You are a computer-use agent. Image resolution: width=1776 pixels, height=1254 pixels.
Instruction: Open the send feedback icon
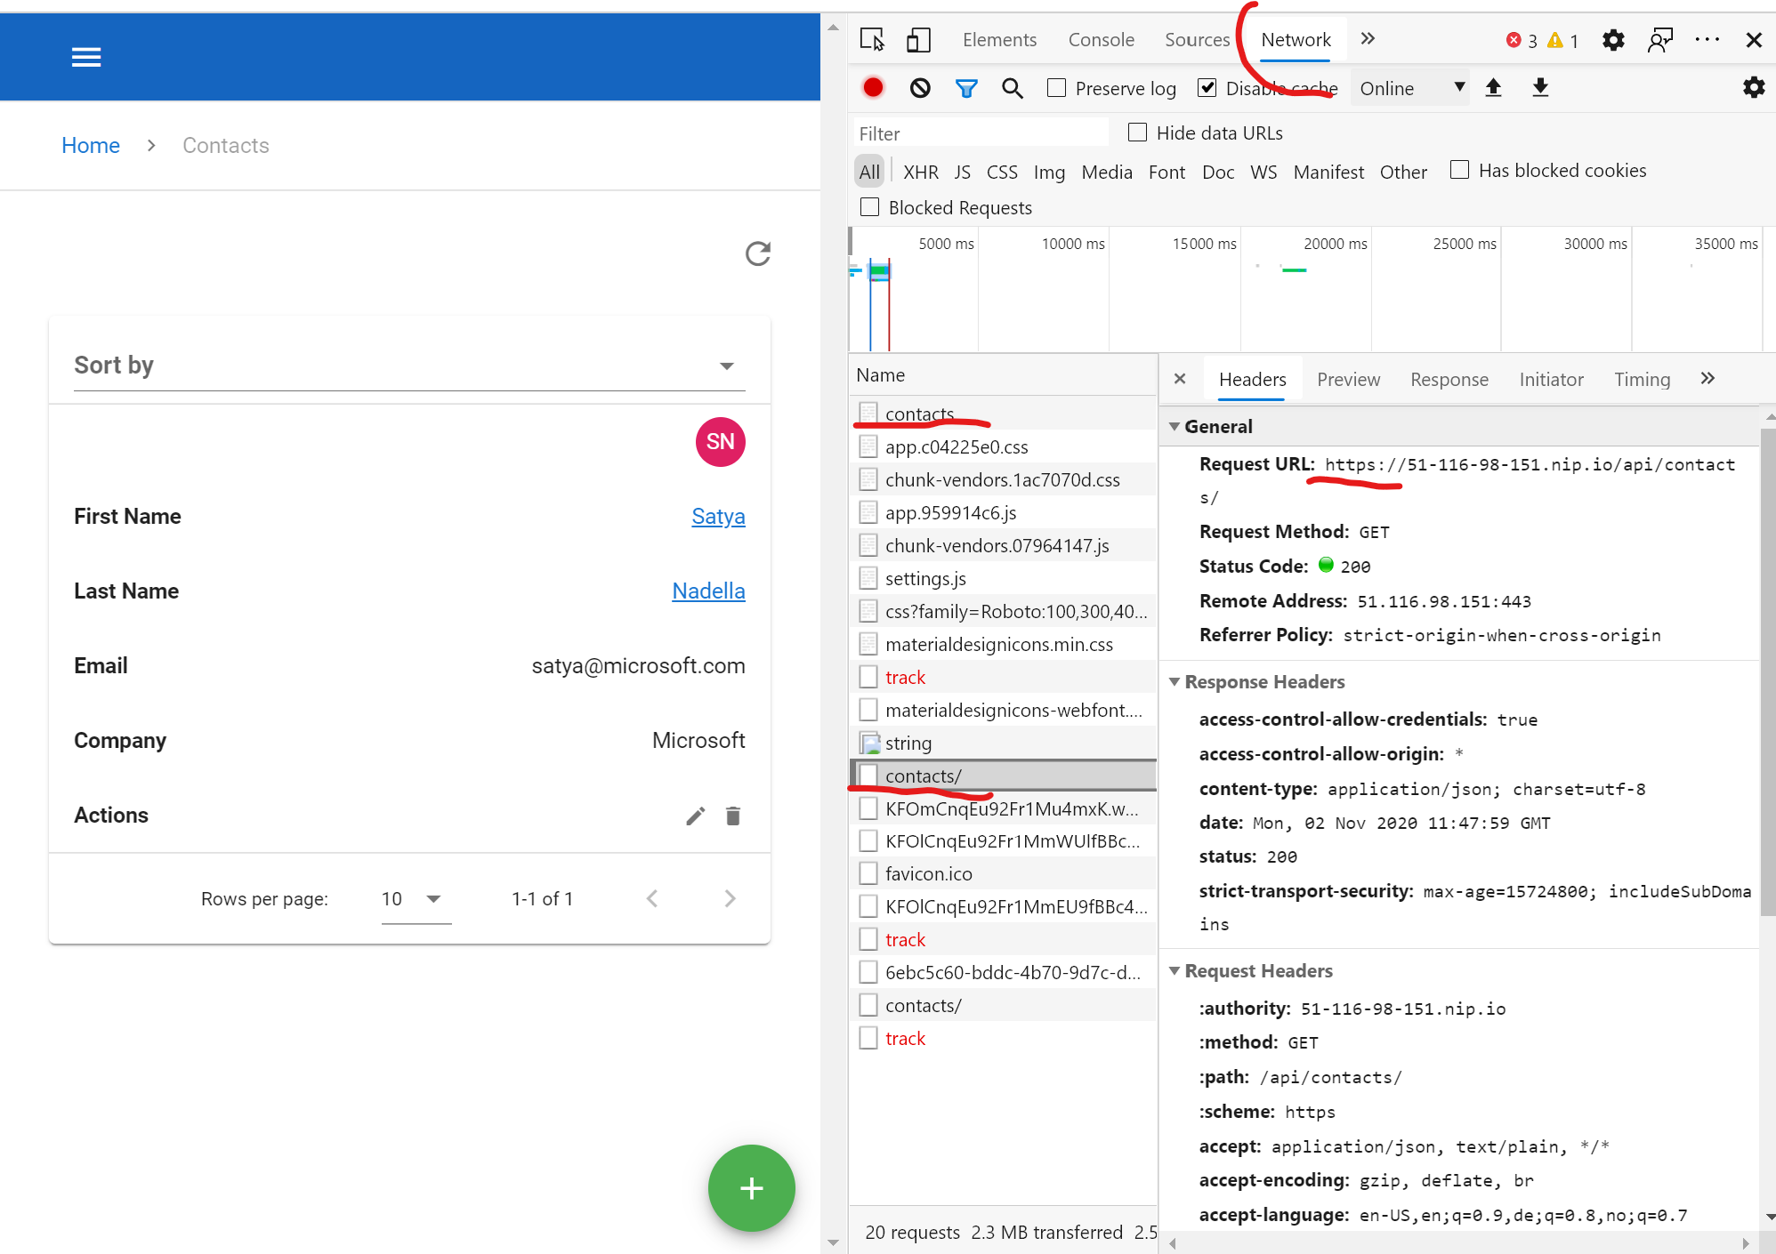click(x=1660, y=40)
